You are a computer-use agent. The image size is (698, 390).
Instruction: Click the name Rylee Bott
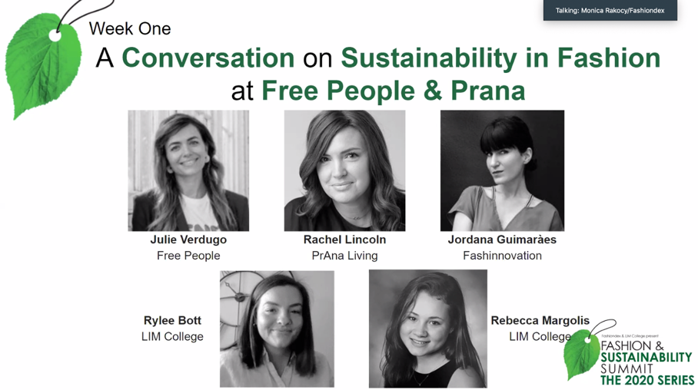tap(172, 320)
